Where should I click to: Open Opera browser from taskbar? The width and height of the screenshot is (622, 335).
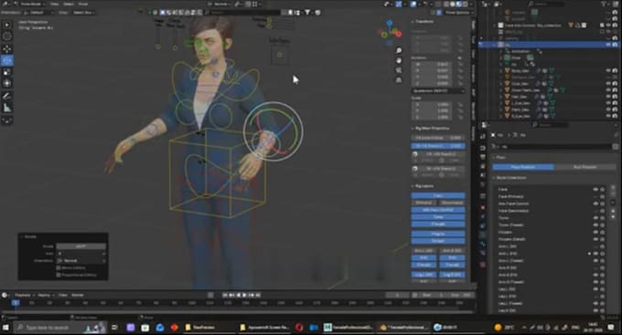click(299, 328)
